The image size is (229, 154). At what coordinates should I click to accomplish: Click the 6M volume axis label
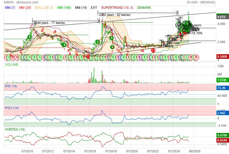point(219,74)
